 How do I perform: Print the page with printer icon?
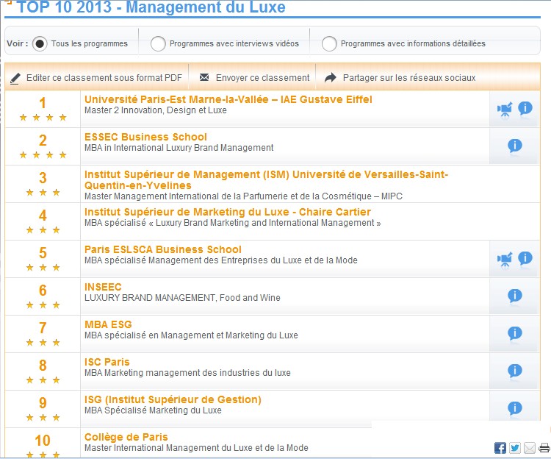tap(544, 448)
